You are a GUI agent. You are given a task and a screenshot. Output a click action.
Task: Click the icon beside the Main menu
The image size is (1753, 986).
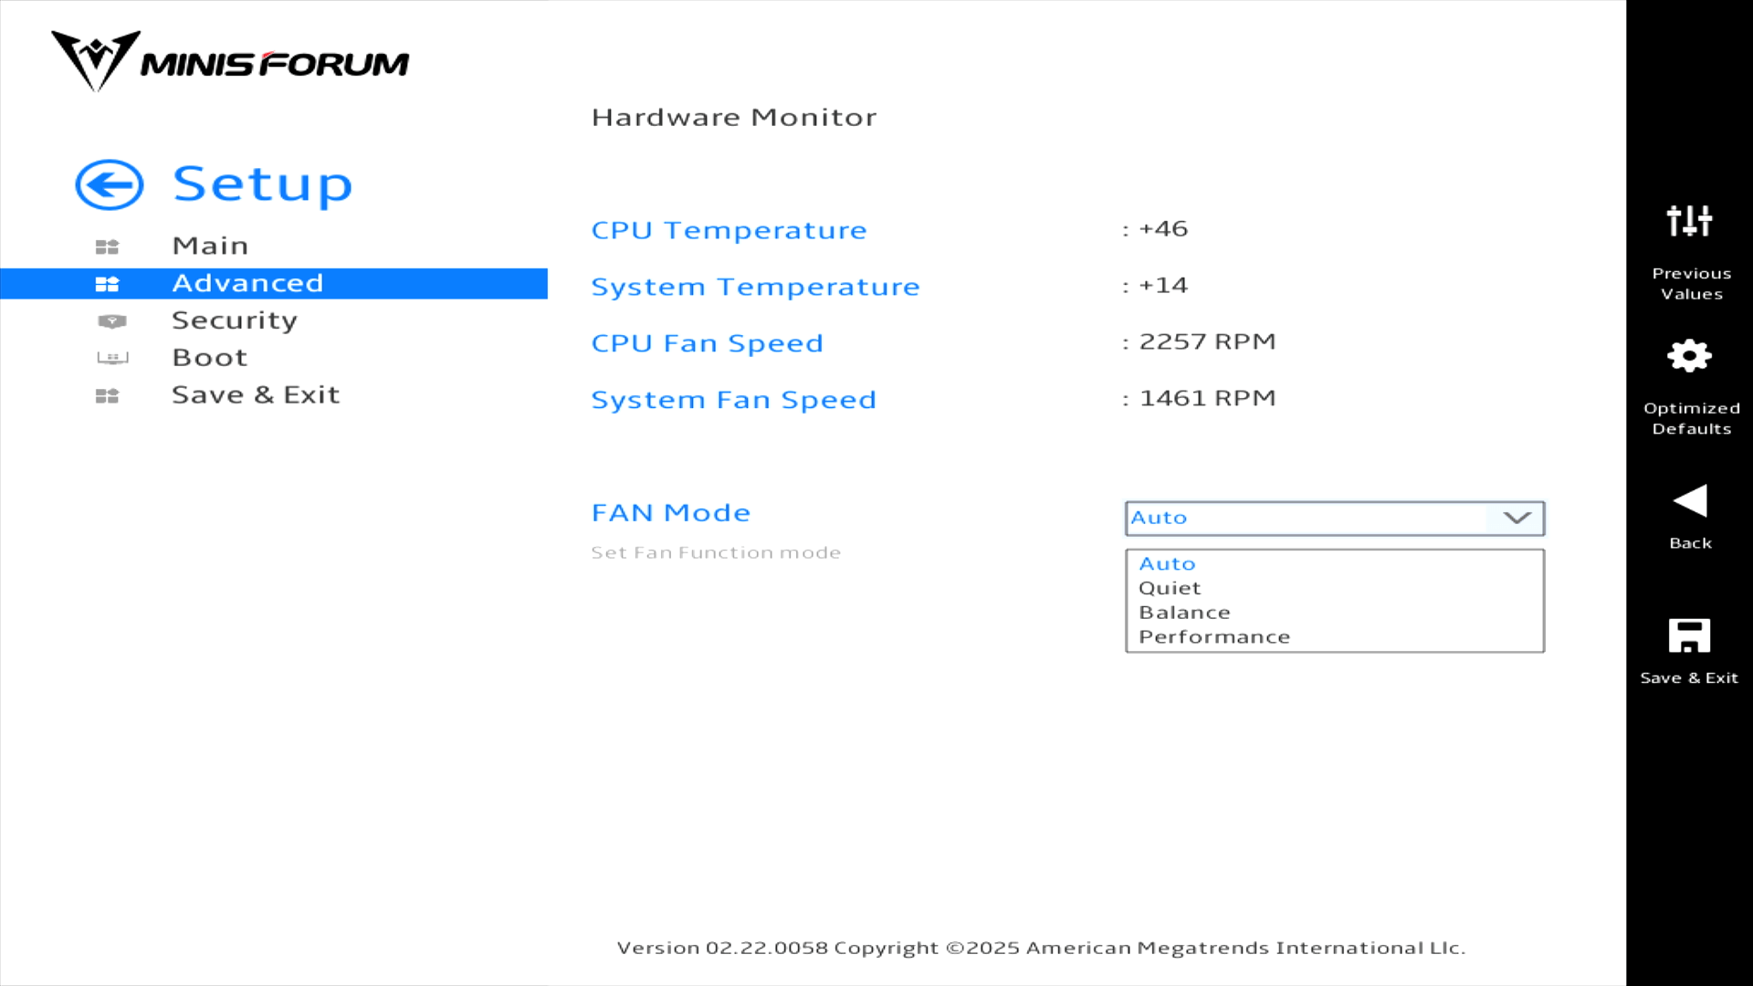(x=108, y=246)
